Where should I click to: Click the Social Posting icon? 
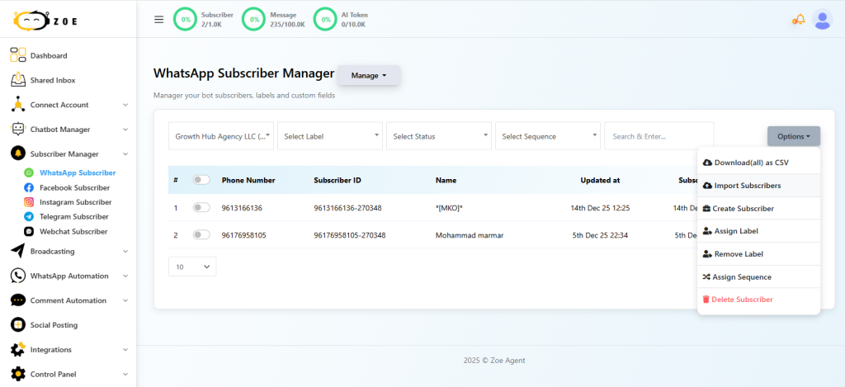tap(18, 325)
